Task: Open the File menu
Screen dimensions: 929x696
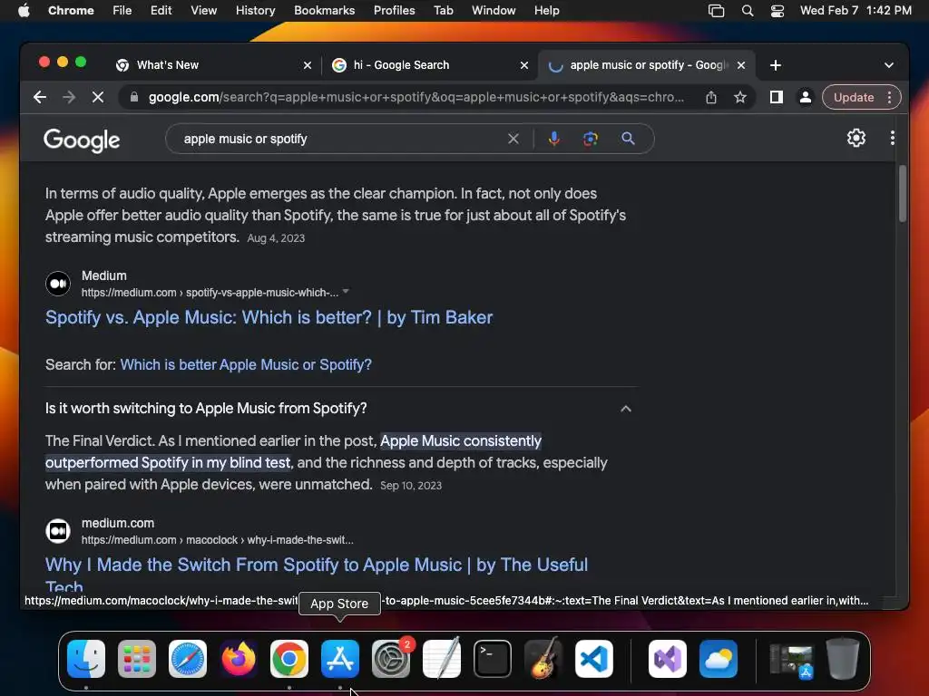Action: tap(122, 11)
